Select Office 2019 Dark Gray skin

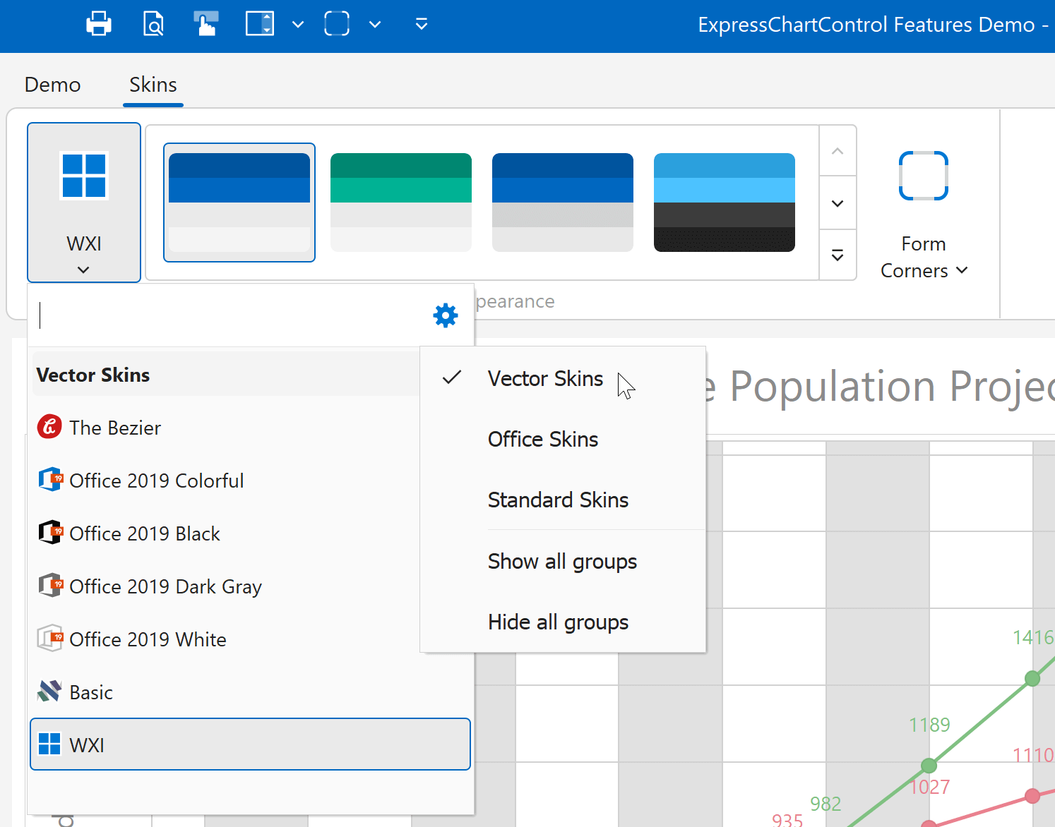[165, 586]
